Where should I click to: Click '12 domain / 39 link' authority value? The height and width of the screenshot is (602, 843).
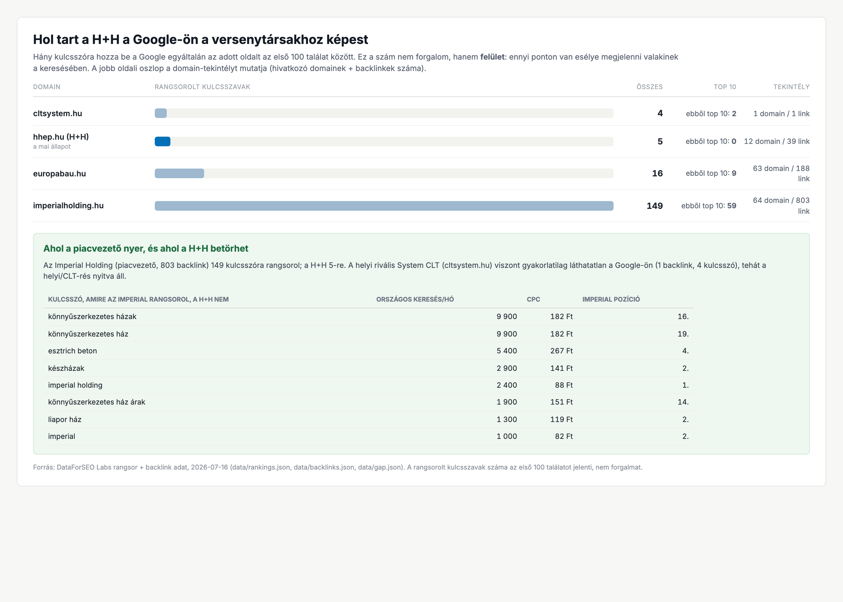[x=777, y=141]
